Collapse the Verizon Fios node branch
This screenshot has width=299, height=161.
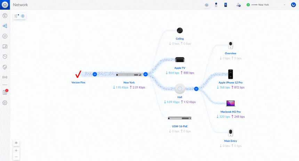95,74
